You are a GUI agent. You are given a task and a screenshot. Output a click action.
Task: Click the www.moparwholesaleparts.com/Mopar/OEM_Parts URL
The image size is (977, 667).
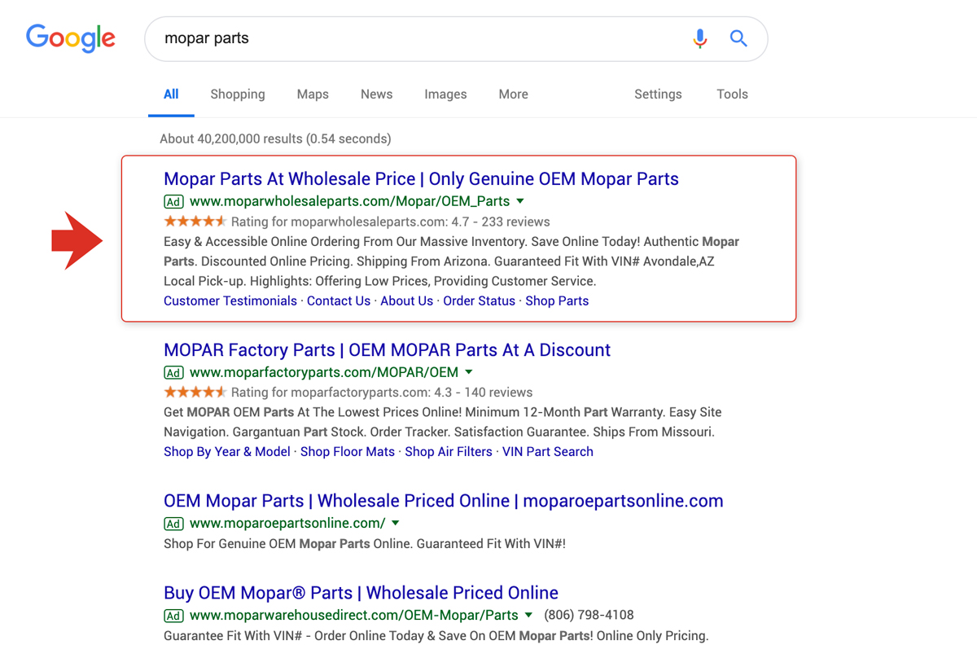point(349,201)
